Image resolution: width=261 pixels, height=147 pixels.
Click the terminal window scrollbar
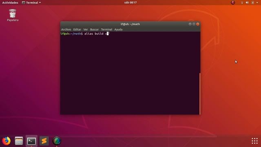[x=200, y=94]
